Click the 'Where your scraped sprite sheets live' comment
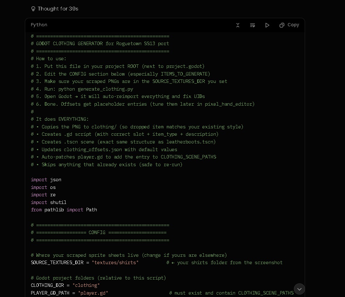 tap(129, 255)
